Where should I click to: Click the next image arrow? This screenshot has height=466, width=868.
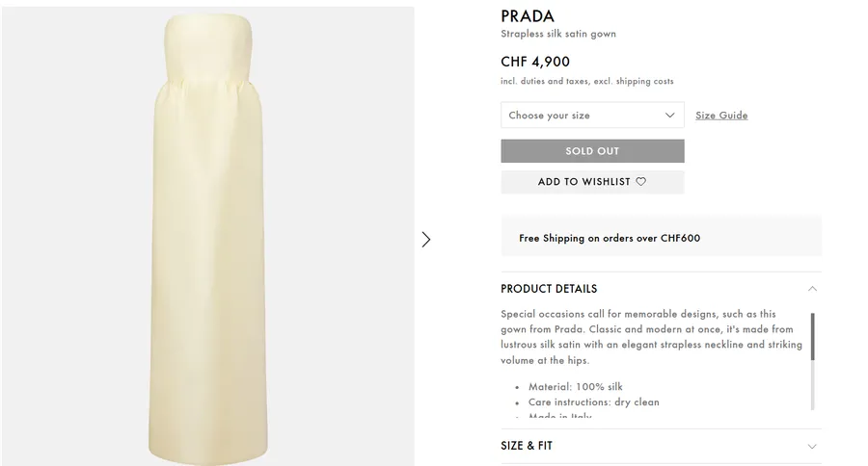[x=426, y=240]
